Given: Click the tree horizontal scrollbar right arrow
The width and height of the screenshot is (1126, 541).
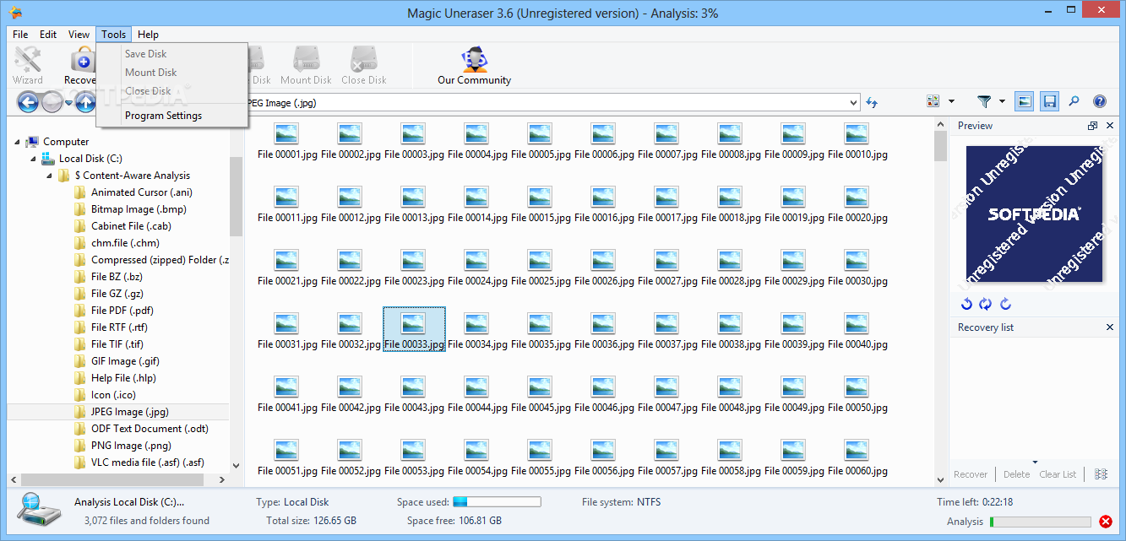Looking at the screenshot, I should click(x=223, y=479).
